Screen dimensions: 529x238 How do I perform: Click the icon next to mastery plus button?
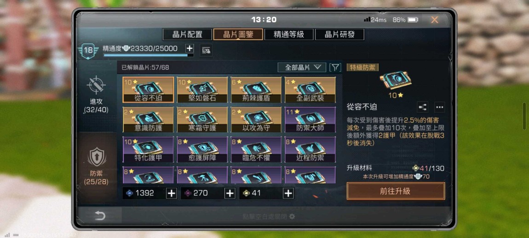[206, 50]
